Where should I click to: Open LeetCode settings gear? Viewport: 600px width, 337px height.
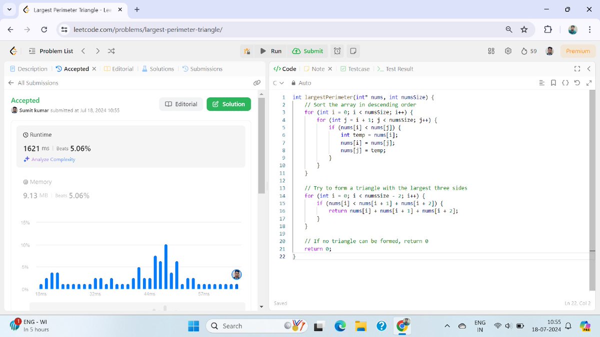[508, 51]
